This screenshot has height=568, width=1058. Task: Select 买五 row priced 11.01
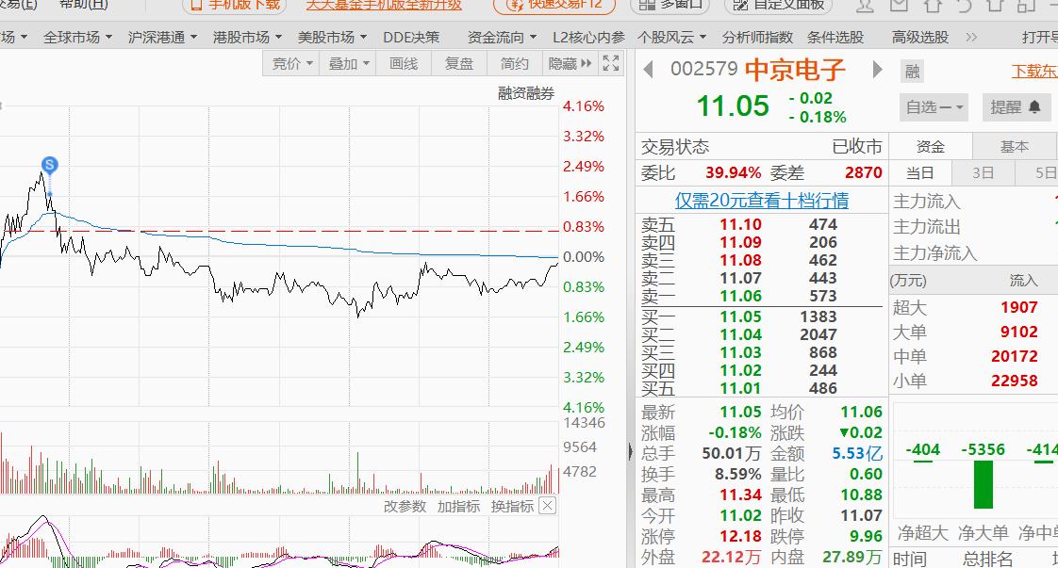(761, 388)
